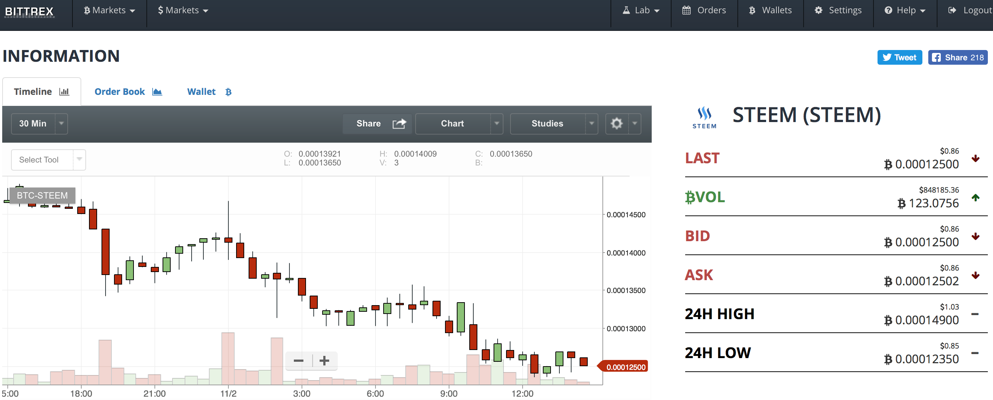993x400 pixels.
Task: Click the BTC-STEEM chart label
Action: coord(42,195)
